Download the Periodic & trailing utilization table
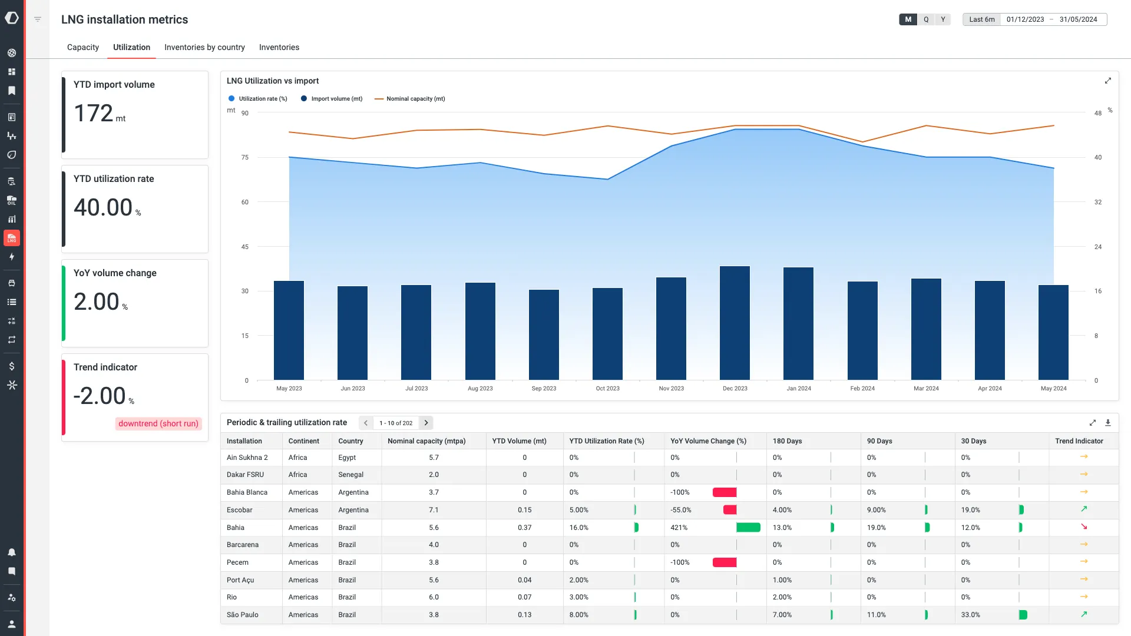 click(1108, 423)
